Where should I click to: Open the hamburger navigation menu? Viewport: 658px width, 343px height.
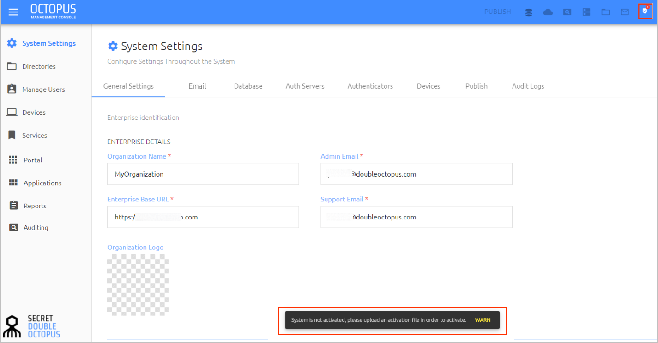[x=13, y=12]
